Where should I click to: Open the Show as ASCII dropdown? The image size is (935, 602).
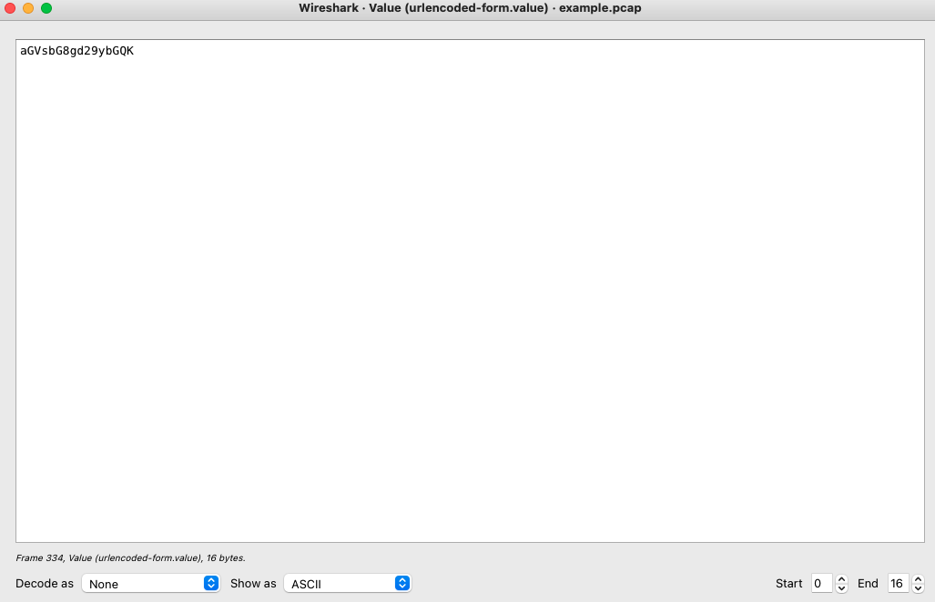pyautogui.click(x=347, y=584)
